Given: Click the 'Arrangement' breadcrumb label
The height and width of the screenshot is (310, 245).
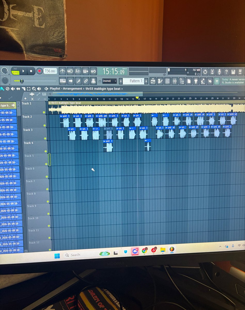Looking at the screenshot, I should [x=72, y=89].
